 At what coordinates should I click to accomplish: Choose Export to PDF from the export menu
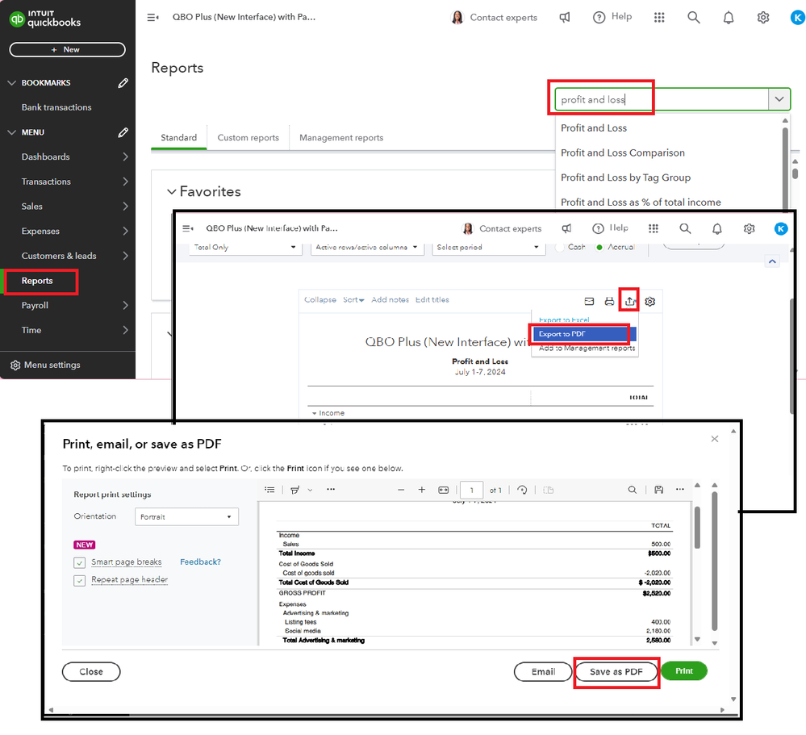click(584, 334)
